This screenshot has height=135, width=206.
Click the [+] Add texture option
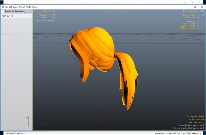196,120
